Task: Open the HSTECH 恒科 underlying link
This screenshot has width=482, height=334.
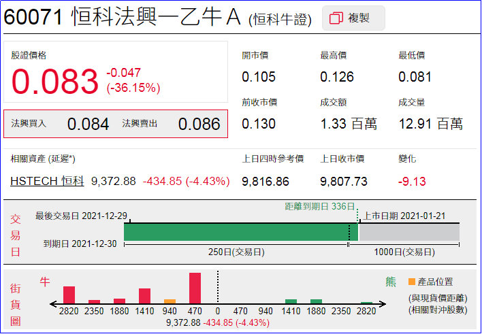Action: 47,181
